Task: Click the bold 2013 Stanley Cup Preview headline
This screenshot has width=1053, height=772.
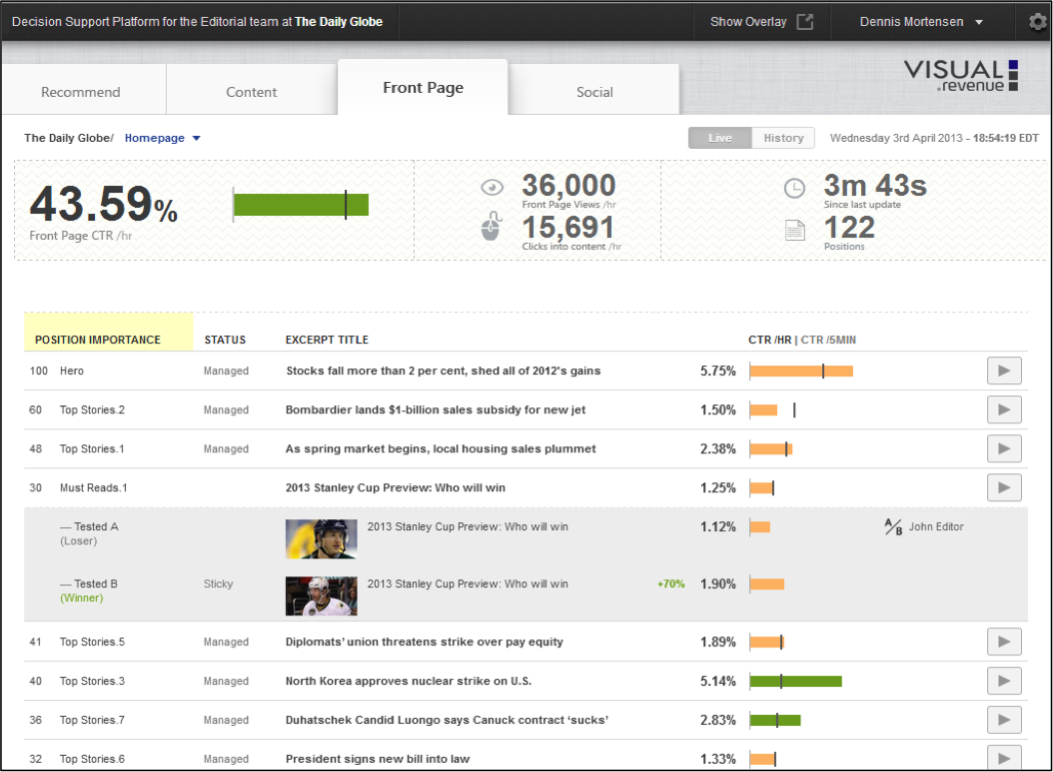Action: [x=396, y=487]
